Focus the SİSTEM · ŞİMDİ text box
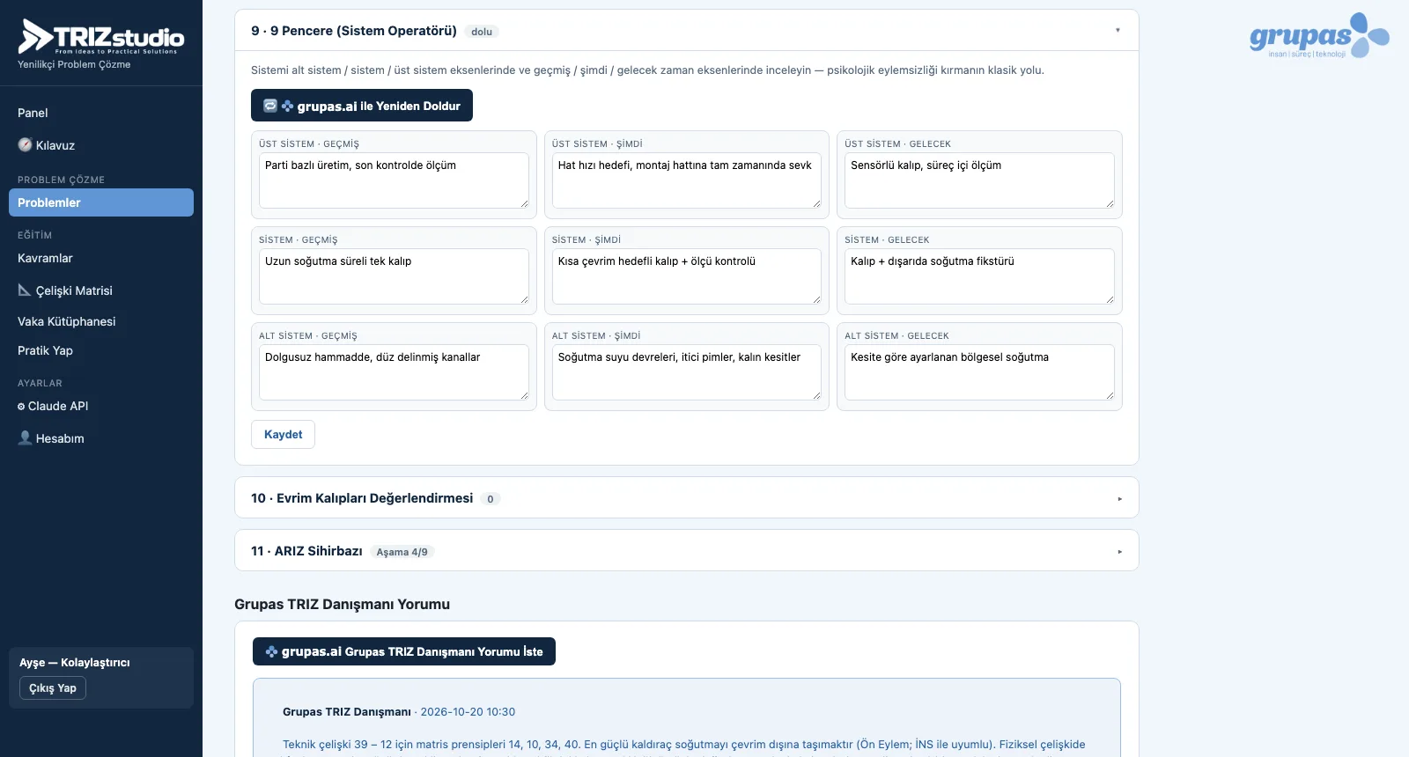 coord(687,276)
